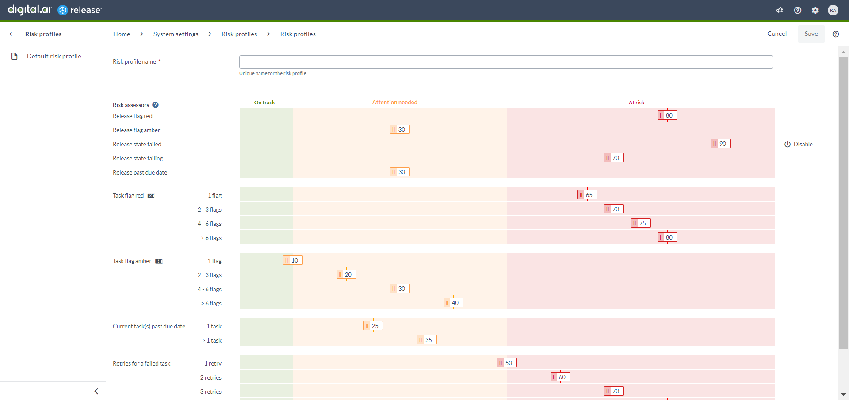Click the Default risk profile document icon
The width and height of the screenshot is (849, 400).
pyautogui.click(x=15, y=56)
